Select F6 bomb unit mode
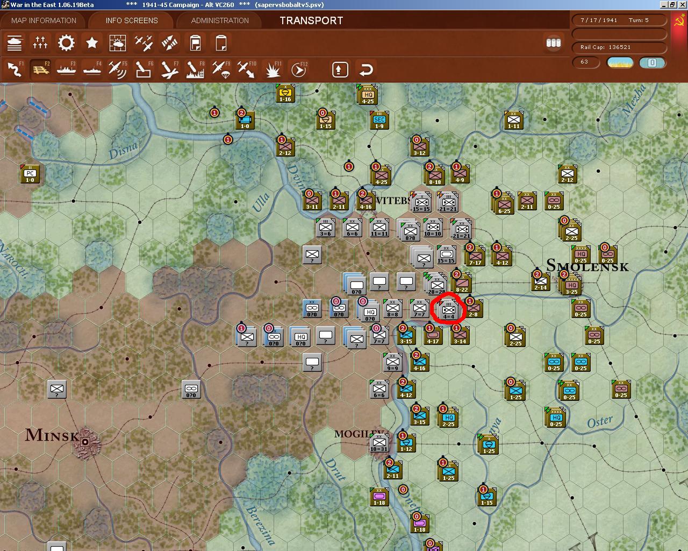 pyautogui.click(x=144, y=69)
